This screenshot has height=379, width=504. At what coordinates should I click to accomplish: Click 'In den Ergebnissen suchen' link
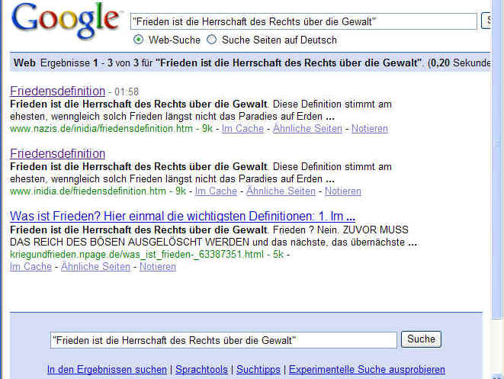pyautogui.click(x=107, y=369)
